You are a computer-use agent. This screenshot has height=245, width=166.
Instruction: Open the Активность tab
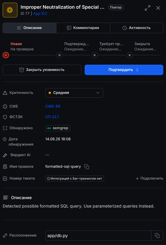(x=137, y=28)
